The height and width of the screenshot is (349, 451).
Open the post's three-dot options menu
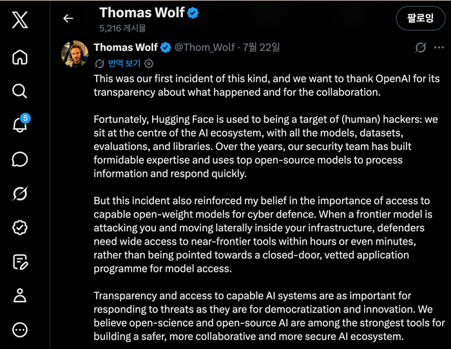point(439,48)
